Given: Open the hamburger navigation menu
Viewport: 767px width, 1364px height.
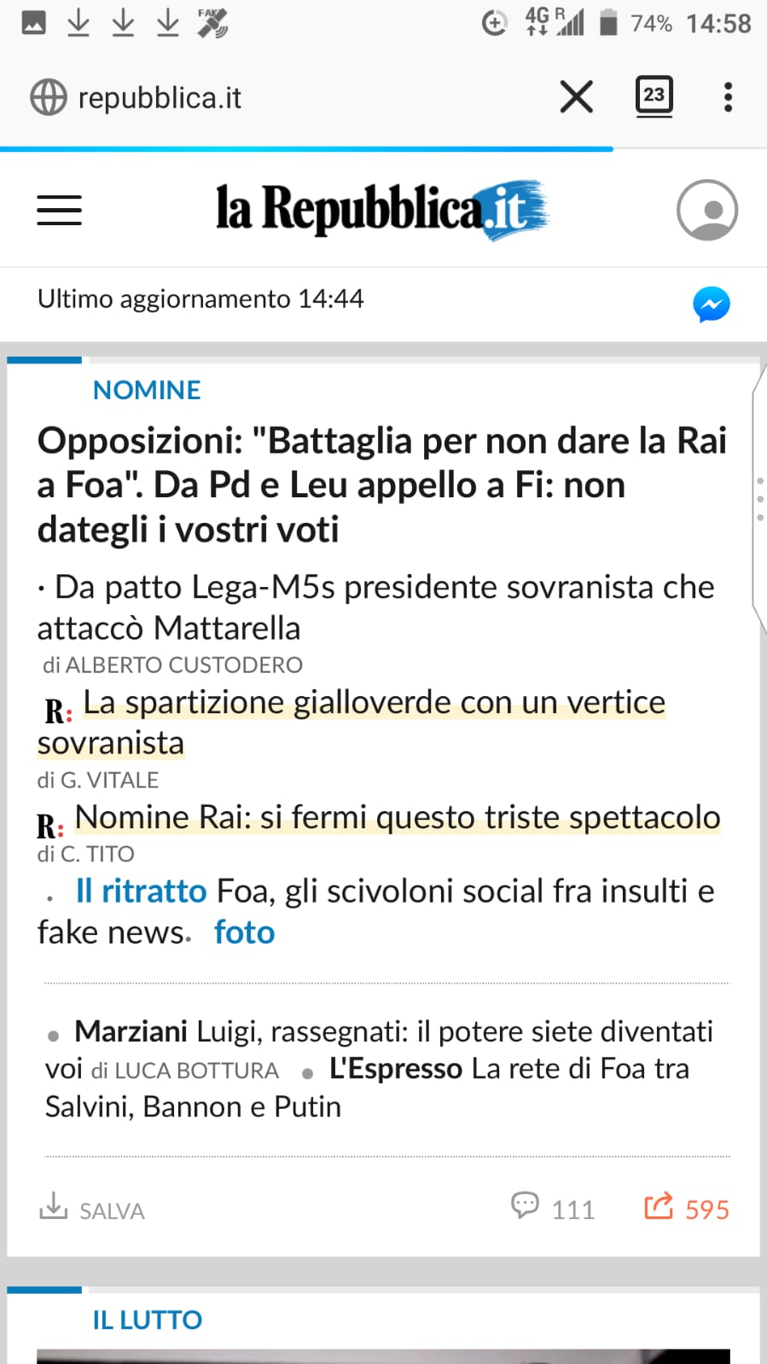Looking at the screenshot, I should tap(59, 210).
